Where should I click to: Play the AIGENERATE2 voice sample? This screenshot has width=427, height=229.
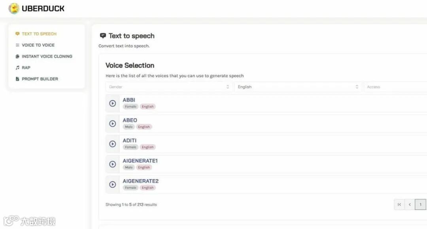coord(113,184)
